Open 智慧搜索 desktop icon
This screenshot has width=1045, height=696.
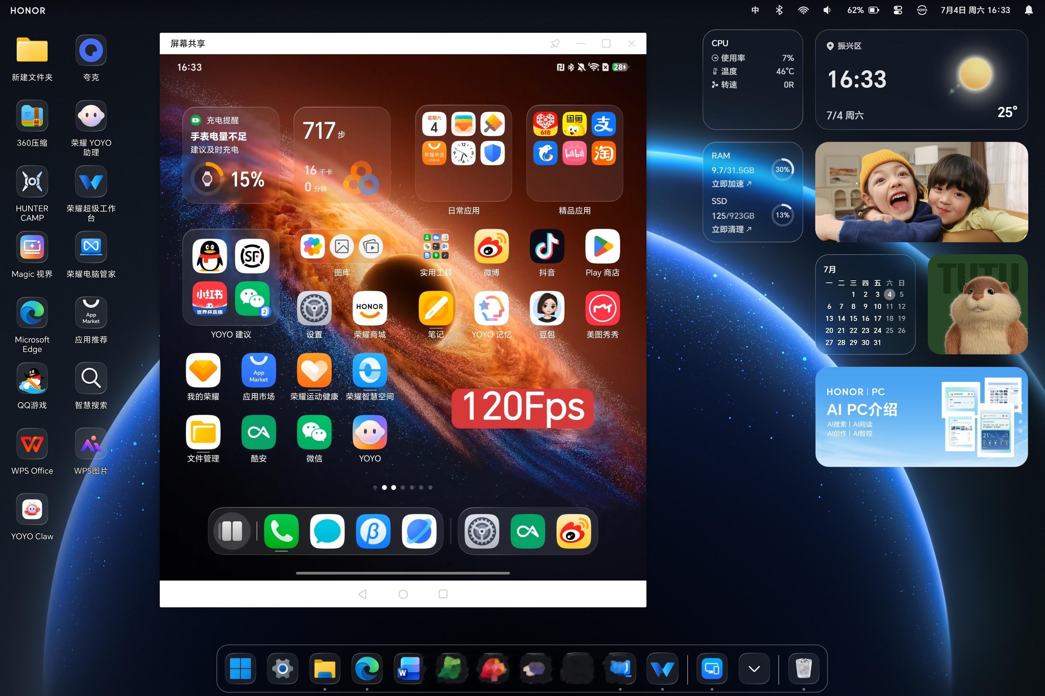coord(91,378)
